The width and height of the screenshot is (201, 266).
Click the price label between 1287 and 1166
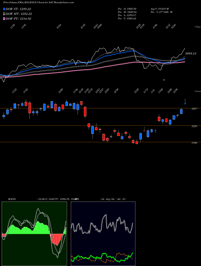click(x=194, y=127)
